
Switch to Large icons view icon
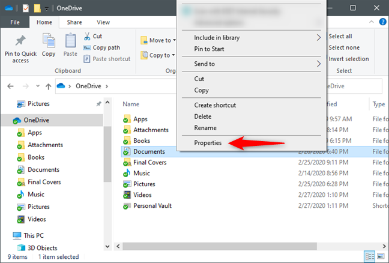tap(381, 256)
